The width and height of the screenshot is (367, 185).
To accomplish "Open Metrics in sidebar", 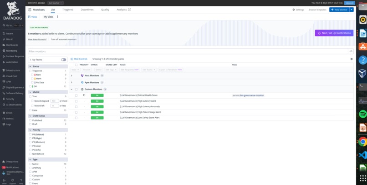I will tap(10, 119).
